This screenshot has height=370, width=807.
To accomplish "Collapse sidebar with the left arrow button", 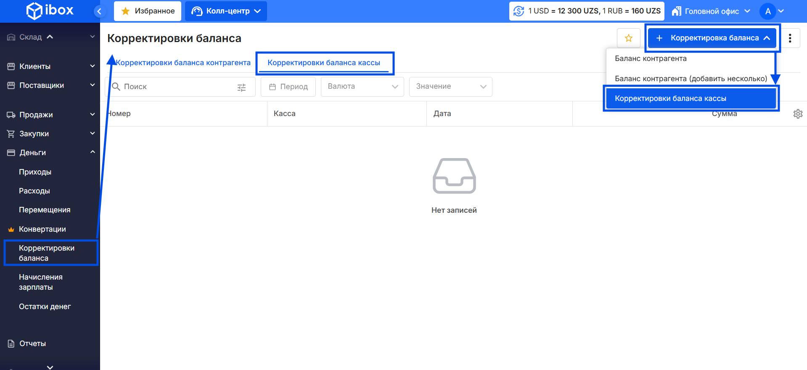I will pyautogui.click(x=99, y=11).
